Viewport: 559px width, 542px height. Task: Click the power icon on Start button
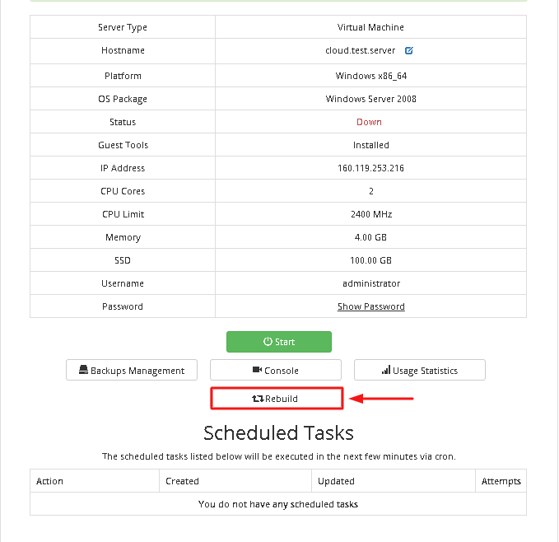pyautogui.click(x=268, y=342)
